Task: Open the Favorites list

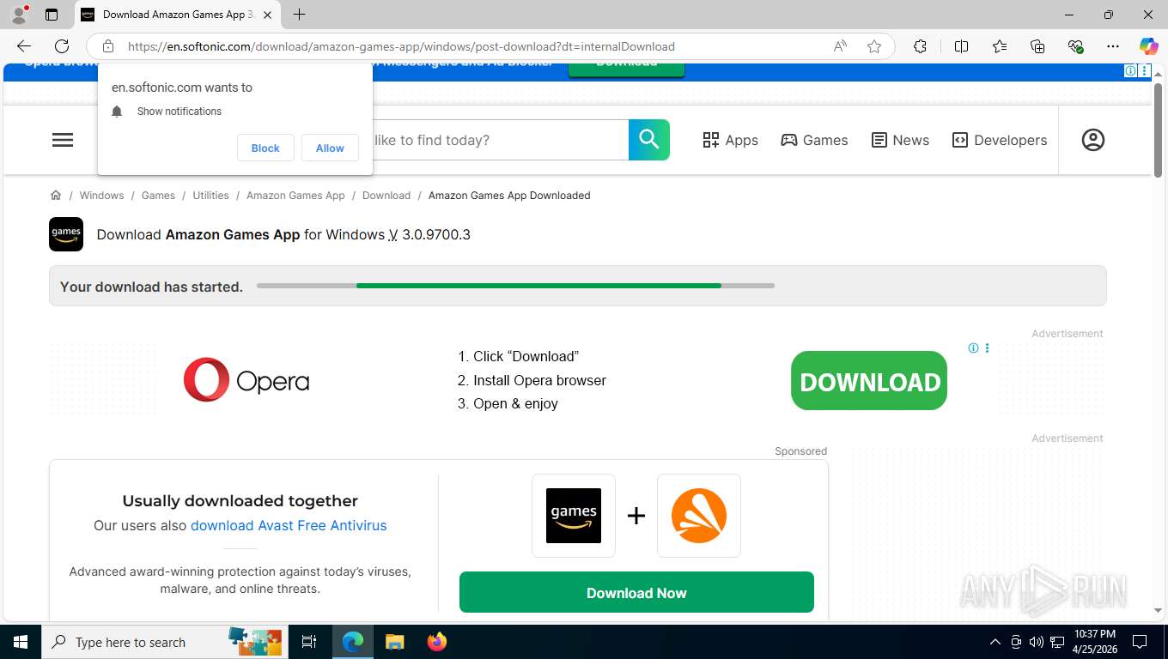Action: (x=1000, y=46)
